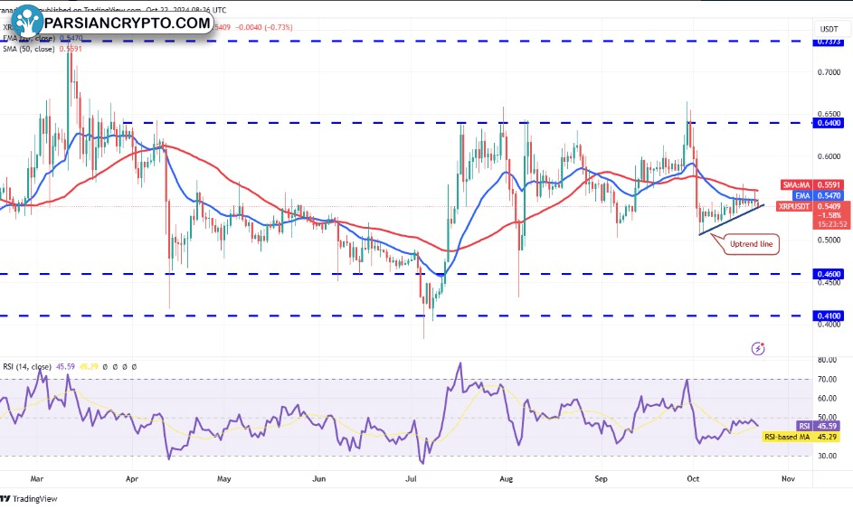Click the 70.00 RSI axis value
Image resolution: width=853 pixels, height=509 pixels.
[827, 380]
